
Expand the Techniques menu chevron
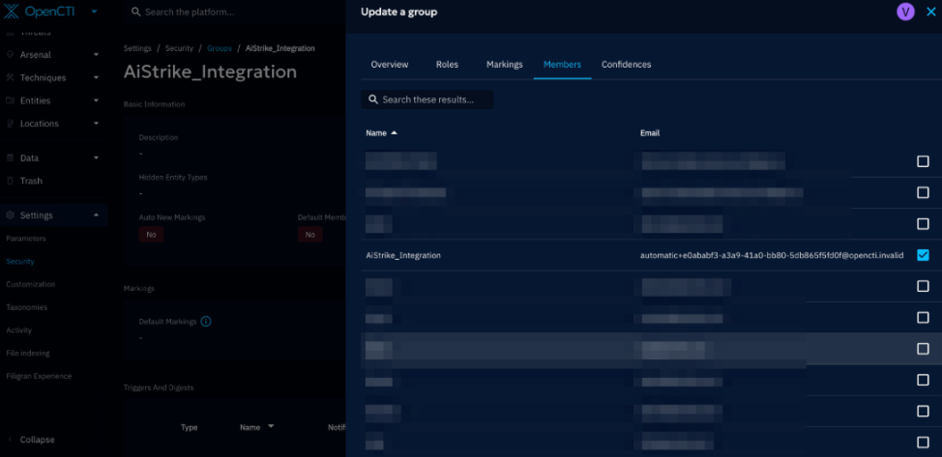click(x=96, y=77)
